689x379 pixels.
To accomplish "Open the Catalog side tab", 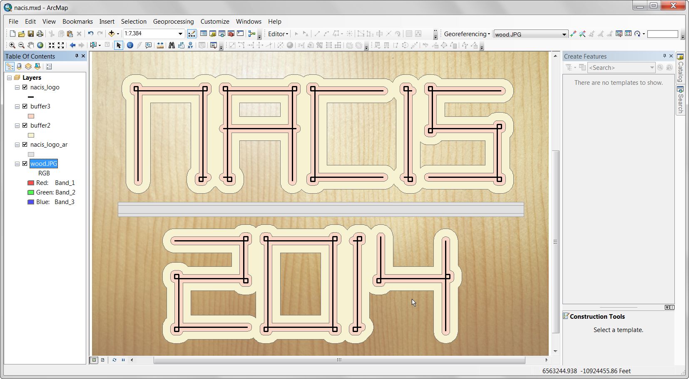I will (680, 68).
